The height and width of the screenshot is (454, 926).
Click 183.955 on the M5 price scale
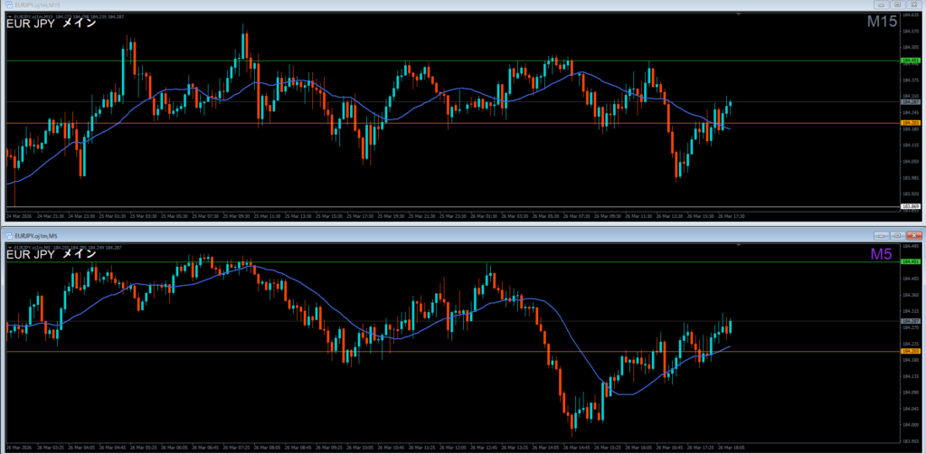tap(910, 441)
